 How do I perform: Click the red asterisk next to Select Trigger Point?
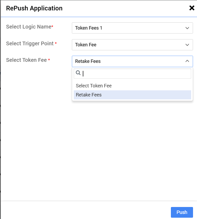56,44
